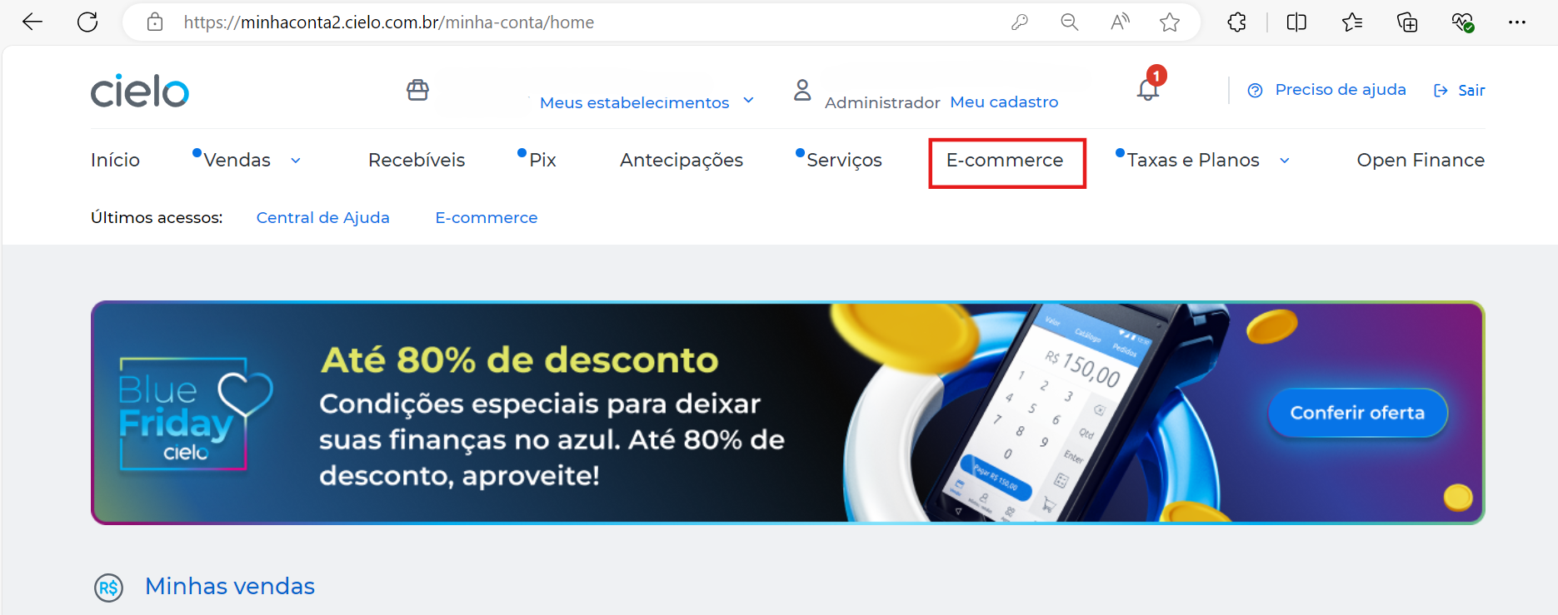The width and height of the screenshot is (1558, 615).
Task: Add page to favorites with the star icon
Action: coord(1170,22)
